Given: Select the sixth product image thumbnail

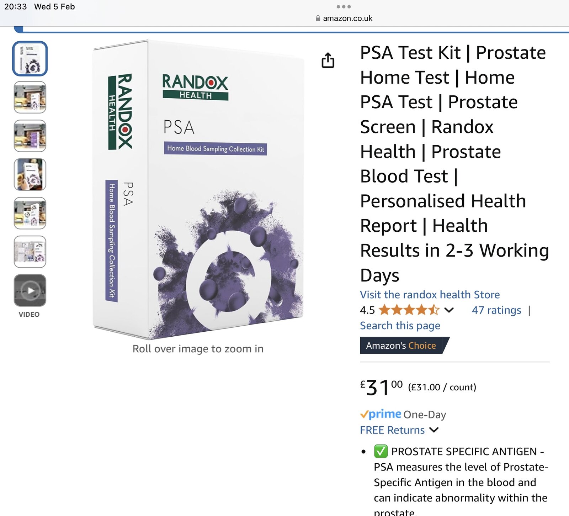Looking at the screenshot, I should point(30,252).
